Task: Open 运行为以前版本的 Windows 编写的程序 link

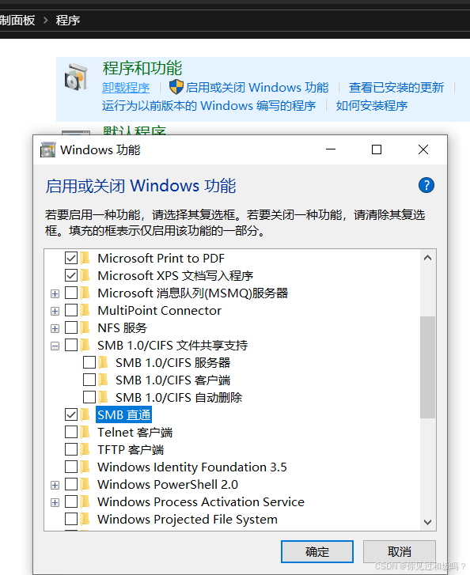Action: click(209, 106)
